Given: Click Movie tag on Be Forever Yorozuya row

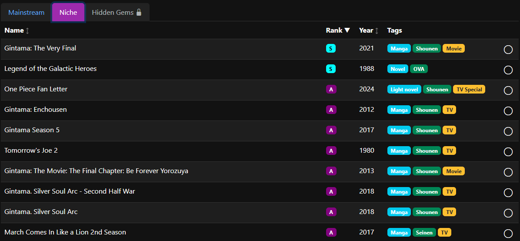Looking at the screenshot, I should pyautogui.click(x=453, y=171).
